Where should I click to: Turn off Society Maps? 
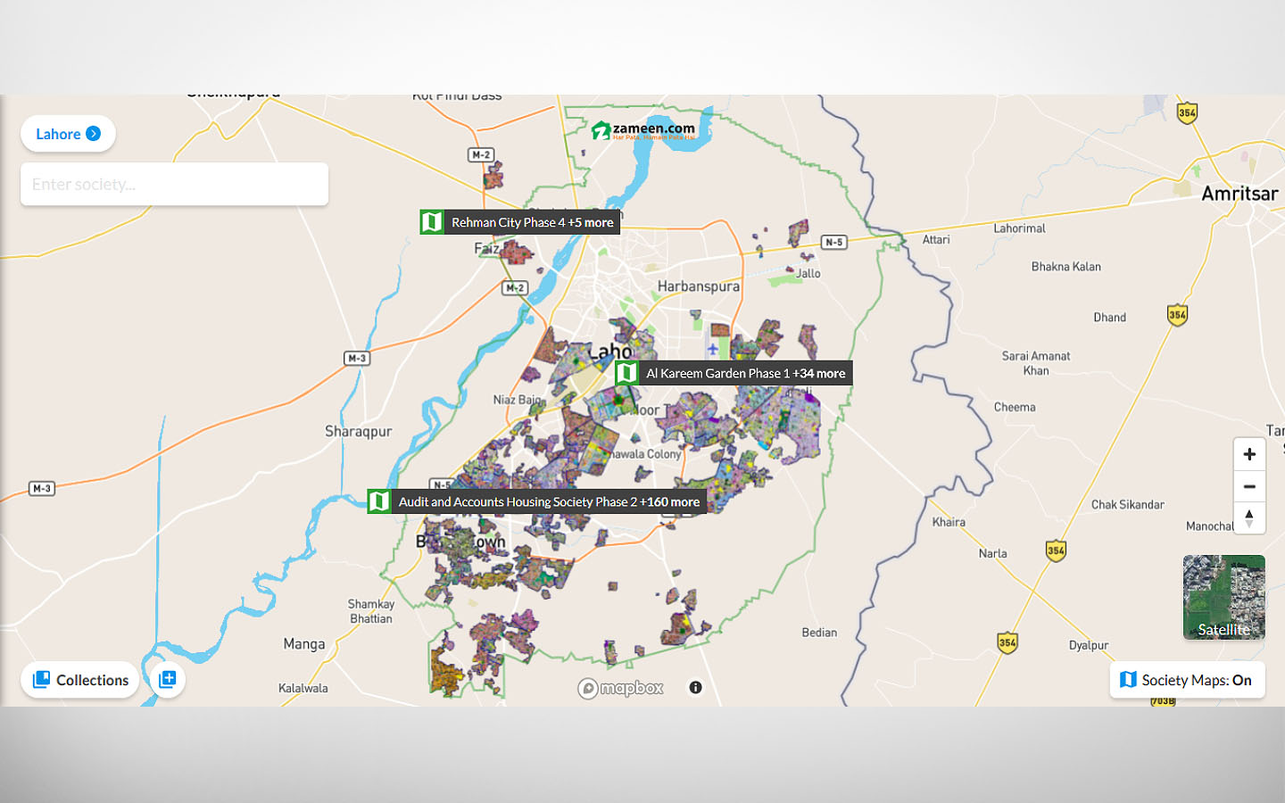(x=1187, y=679)
